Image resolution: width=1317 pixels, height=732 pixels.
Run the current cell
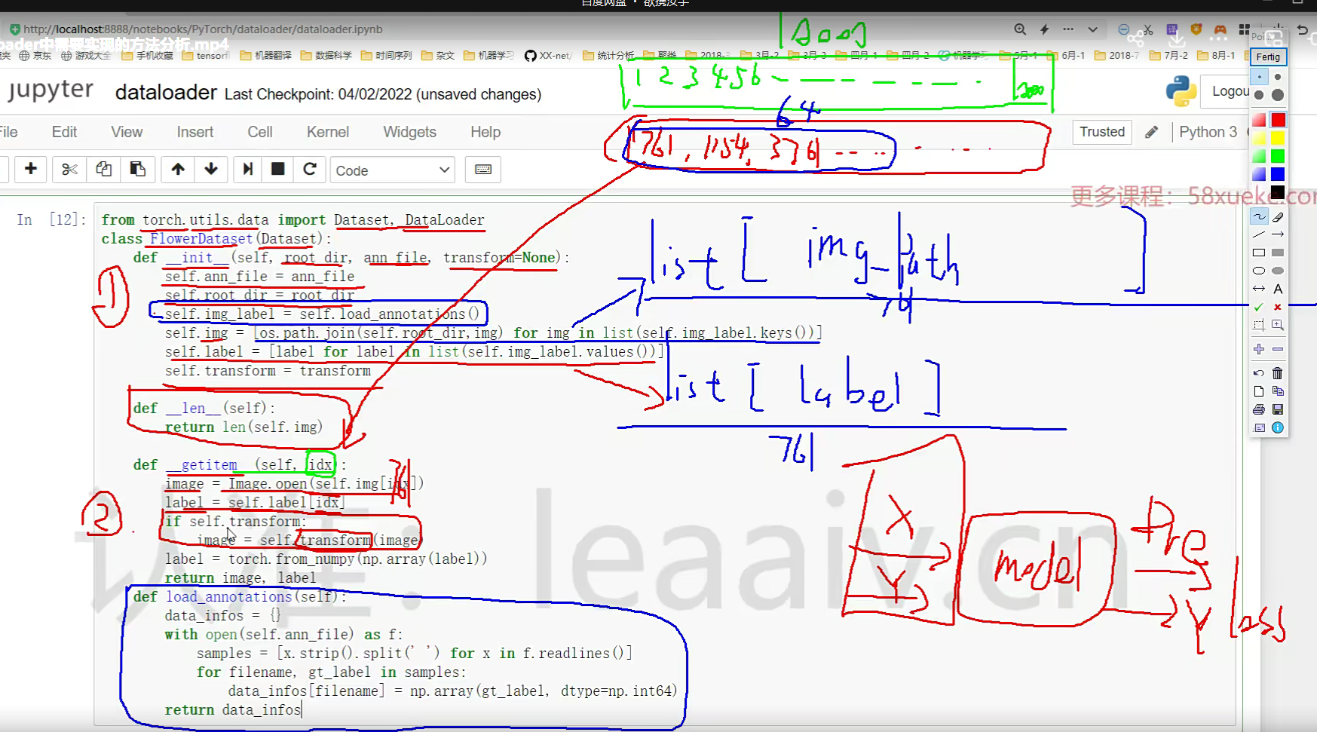point(247,169)
